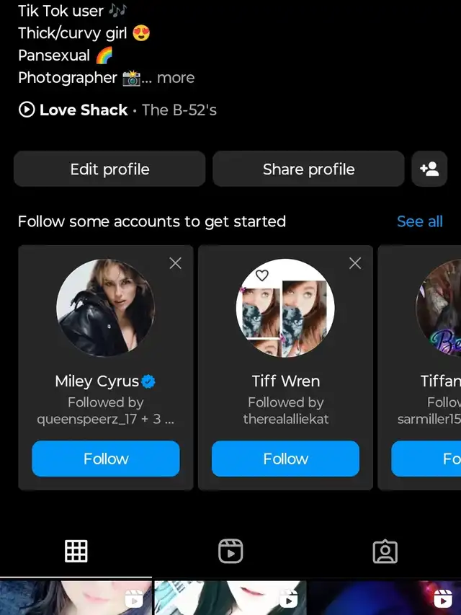This screenshot has width=461, height=615.
Task: Switch to the Reels tab
Action: tap(230, 552)
